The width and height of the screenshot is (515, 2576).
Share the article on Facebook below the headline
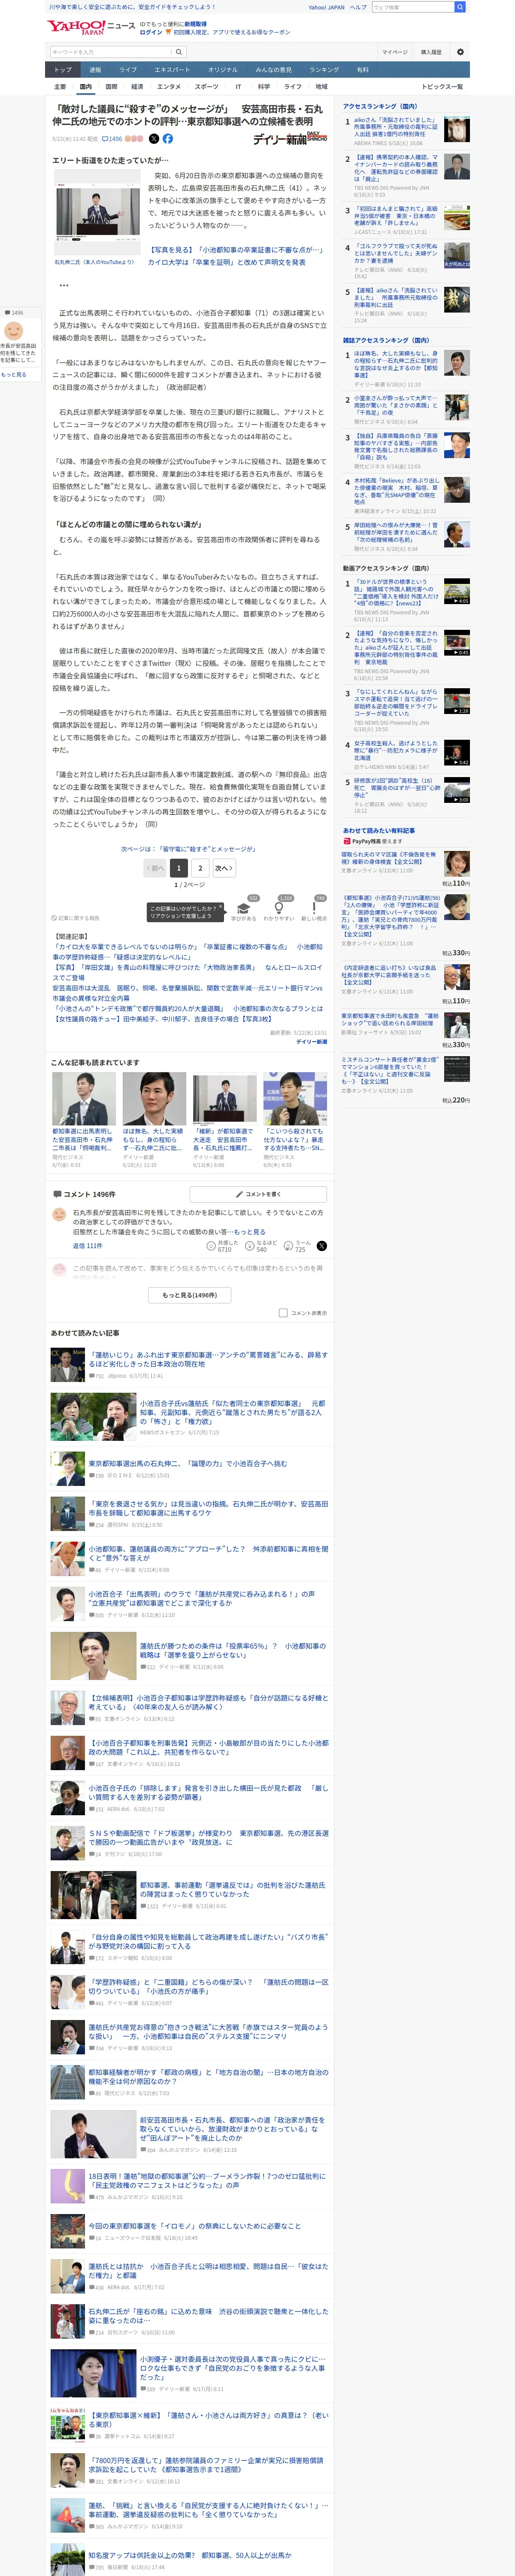pyautogui.click(x=168, y=139)
